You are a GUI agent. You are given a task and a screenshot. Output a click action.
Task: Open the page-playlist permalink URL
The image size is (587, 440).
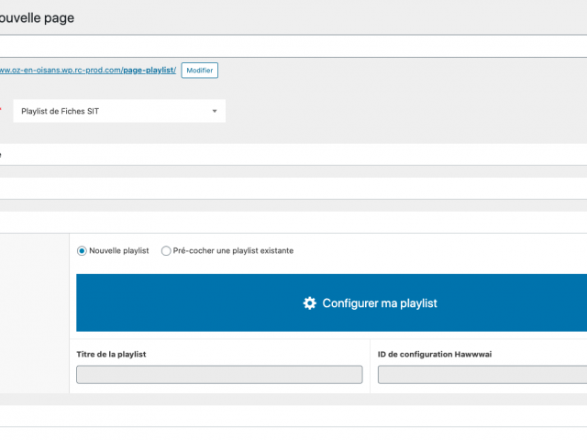(x=88, y=70)
